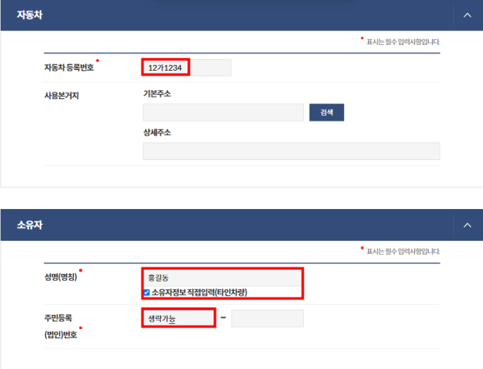Viewport: 483px width, 369px height.
Task: Click the 기본주소 input field
Action: pyautogui.click(x=223, y=112)
